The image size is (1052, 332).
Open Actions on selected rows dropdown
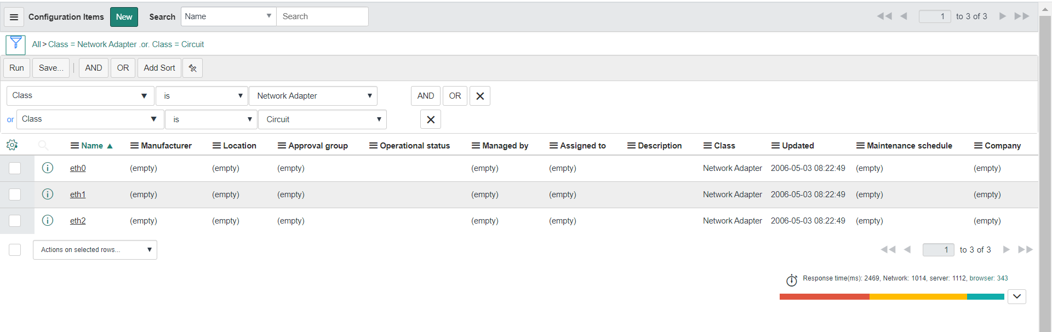95,250
